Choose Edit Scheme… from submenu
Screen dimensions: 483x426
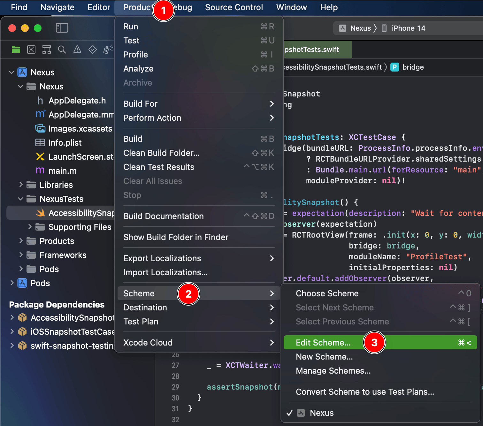380,343
